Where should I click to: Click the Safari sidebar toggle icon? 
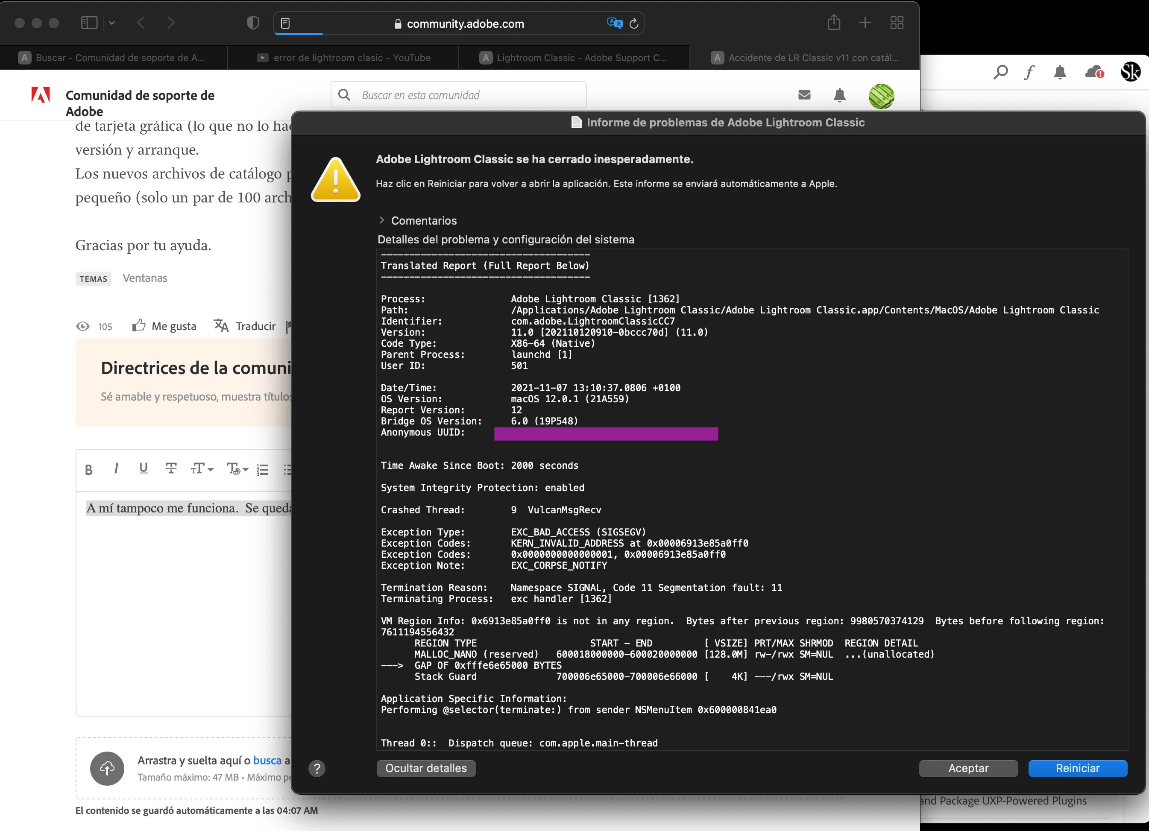pos(89,23)
